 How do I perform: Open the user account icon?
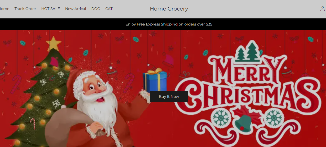(x=323, y=9)
